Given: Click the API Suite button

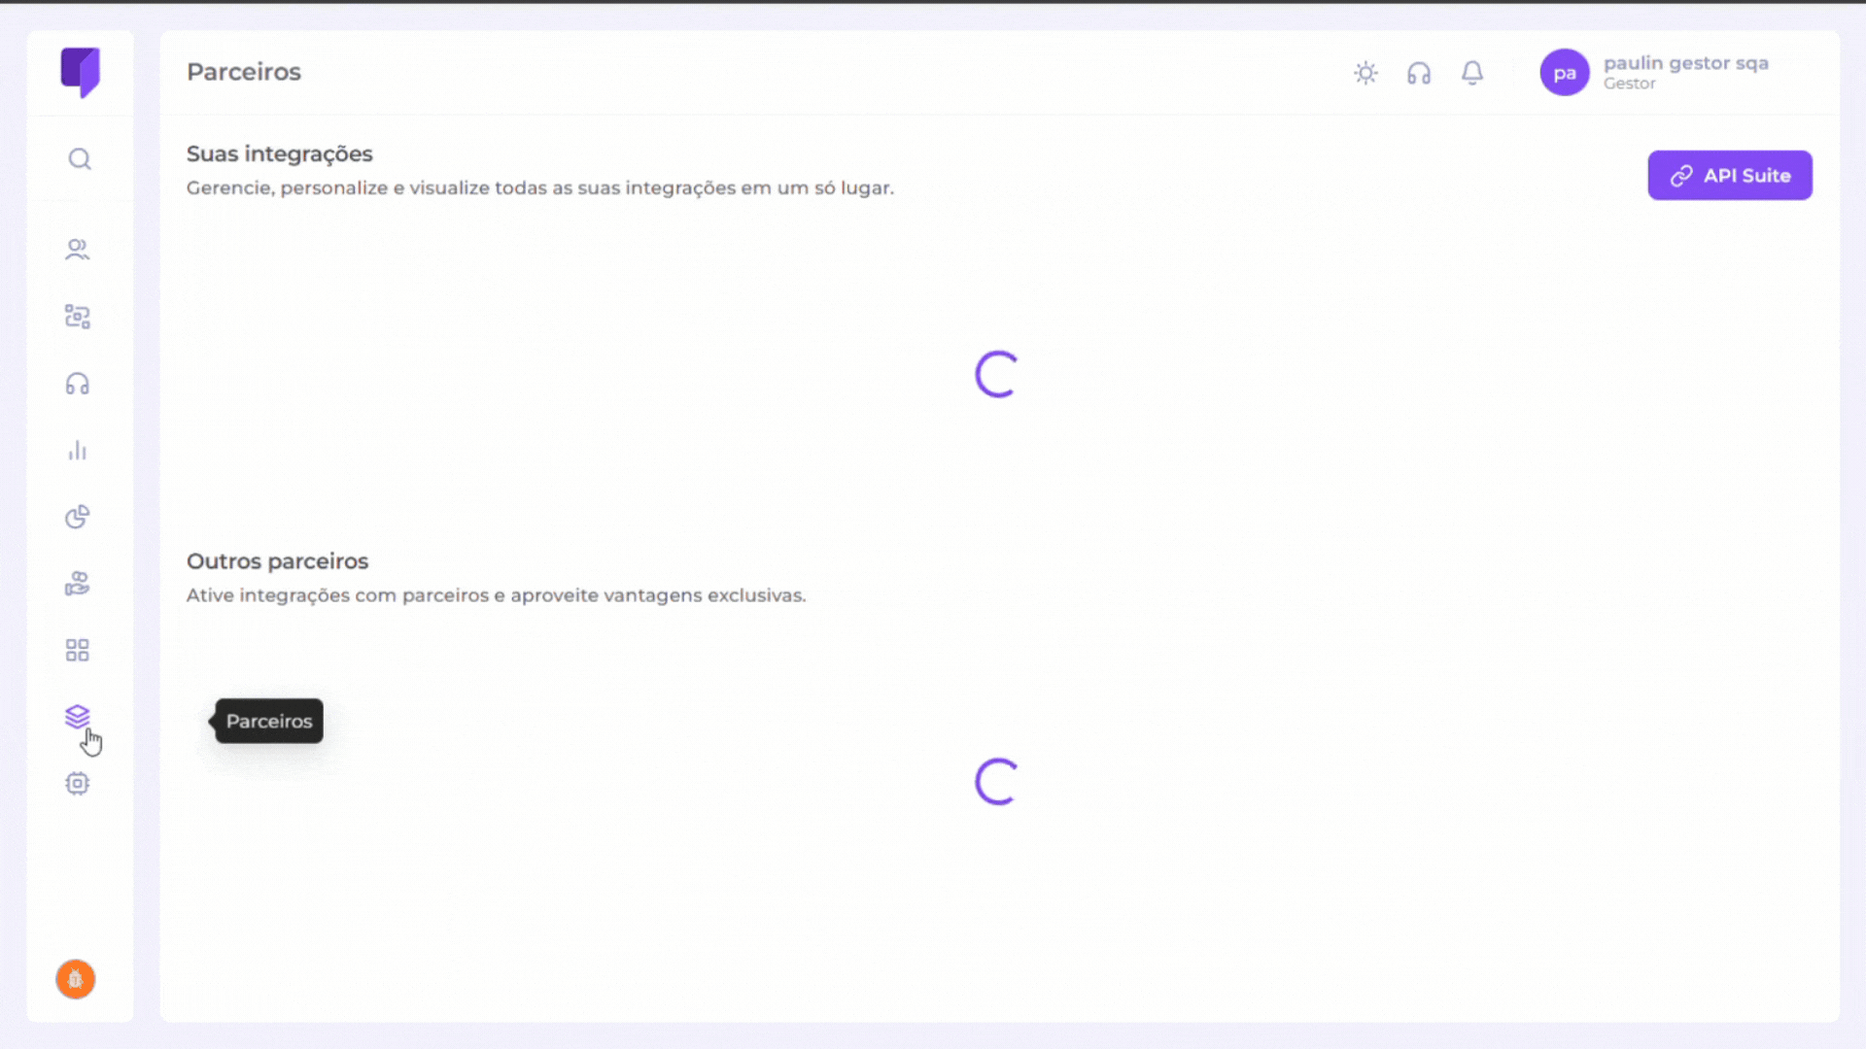Looking at the screenshot, I should 1730,175.
